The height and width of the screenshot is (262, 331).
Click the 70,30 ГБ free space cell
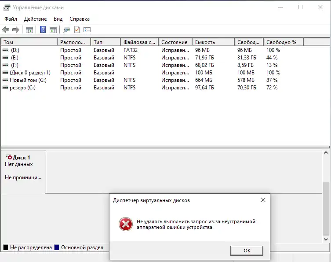[247, 87]
